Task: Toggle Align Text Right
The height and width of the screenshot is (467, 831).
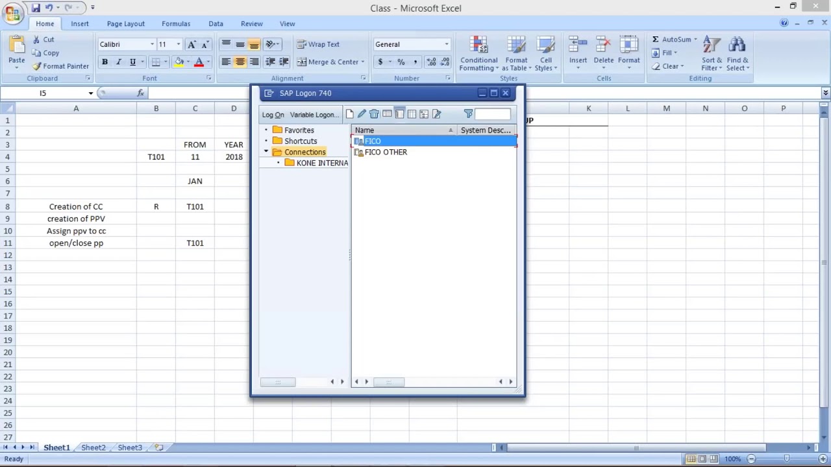Action: tap(254, 62)
